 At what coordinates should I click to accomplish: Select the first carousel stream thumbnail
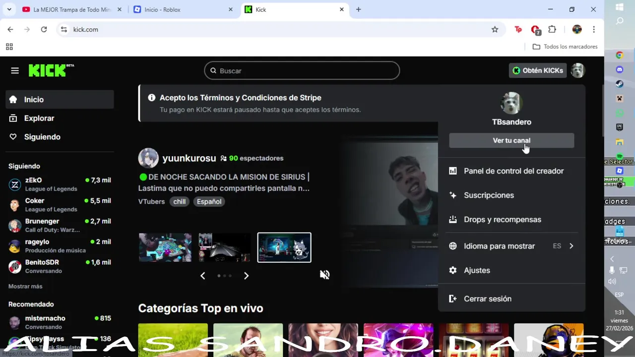pos(165,247)
